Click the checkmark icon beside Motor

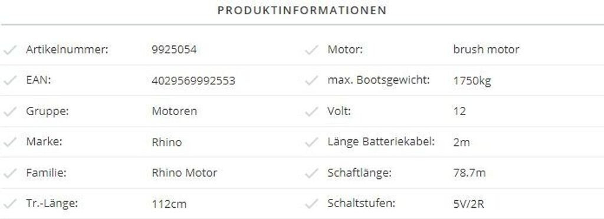311,50
